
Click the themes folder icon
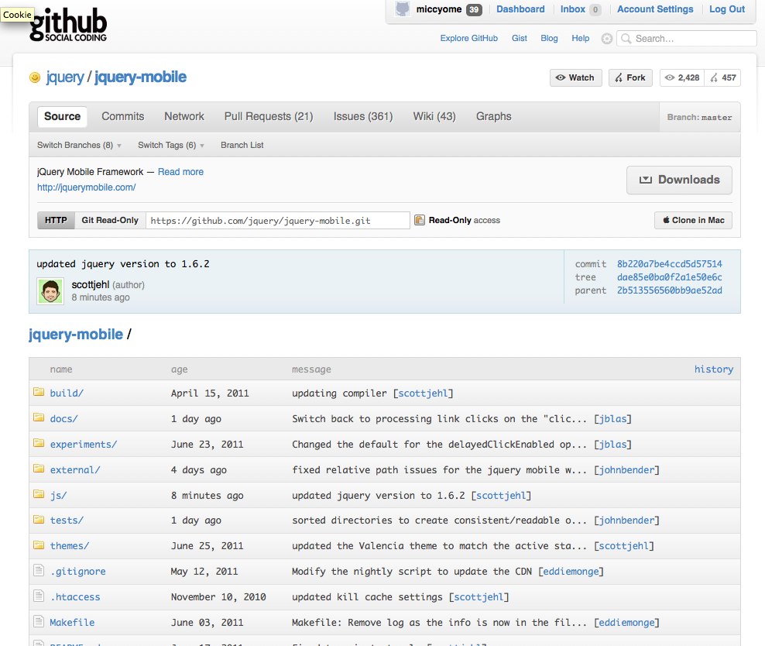point(39,545)
